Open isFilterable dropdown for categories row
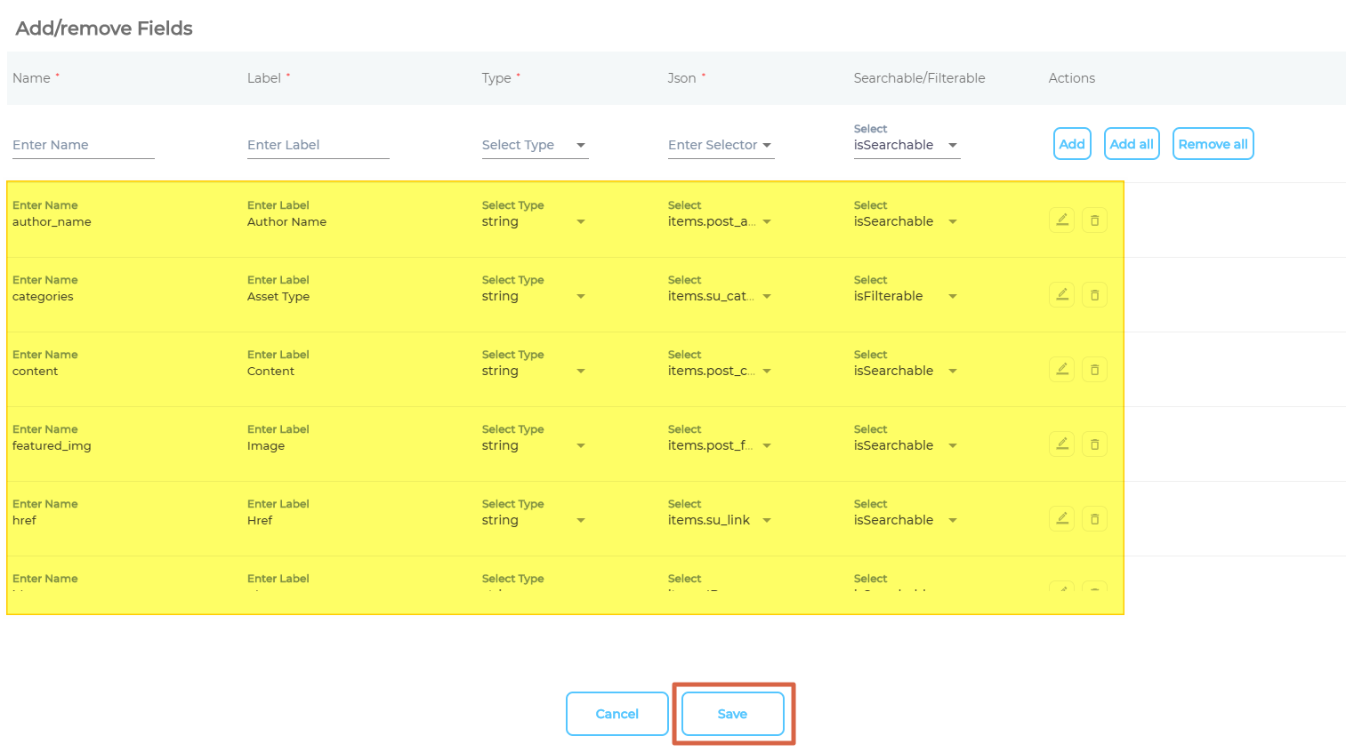Viewport: 1346px width, 752px height. pos(906,296)
